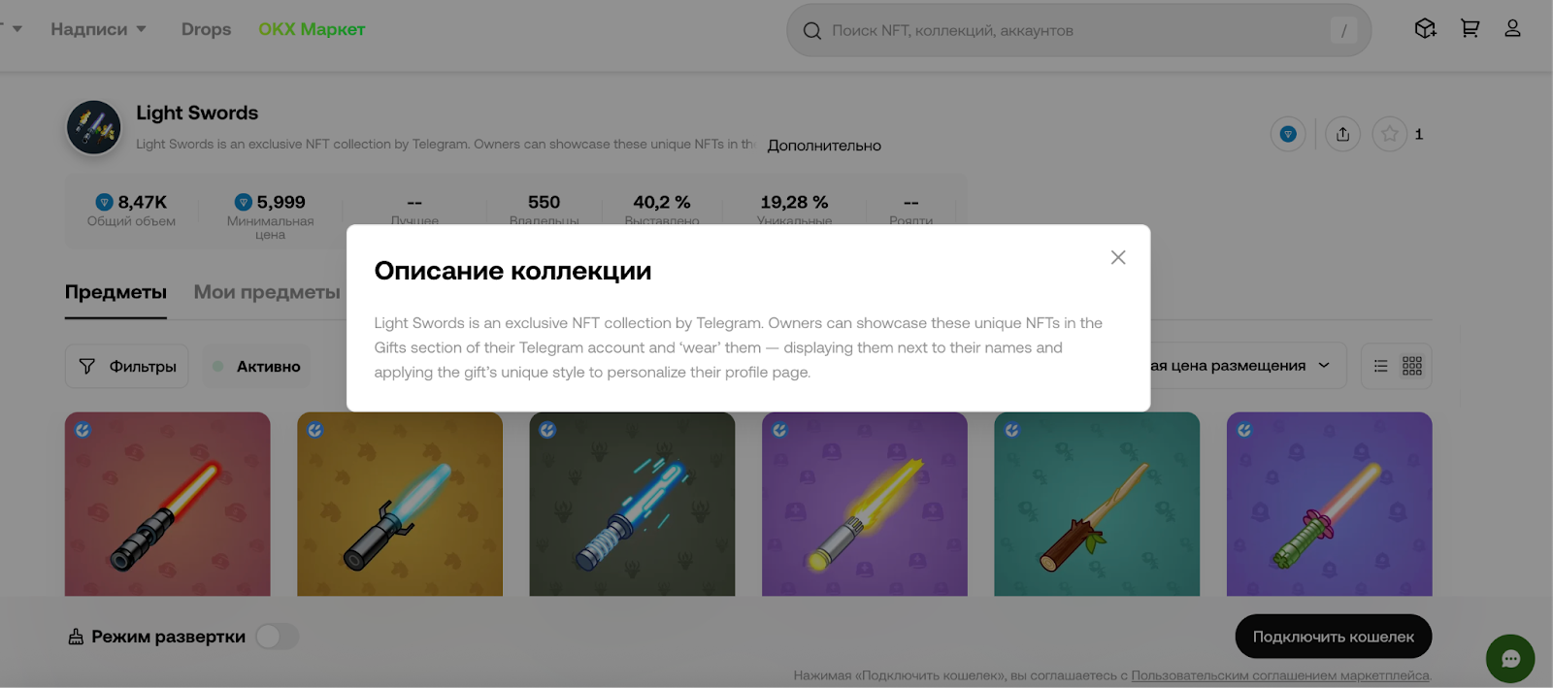Open the shopping cart icon

[x=1470, y=29]
